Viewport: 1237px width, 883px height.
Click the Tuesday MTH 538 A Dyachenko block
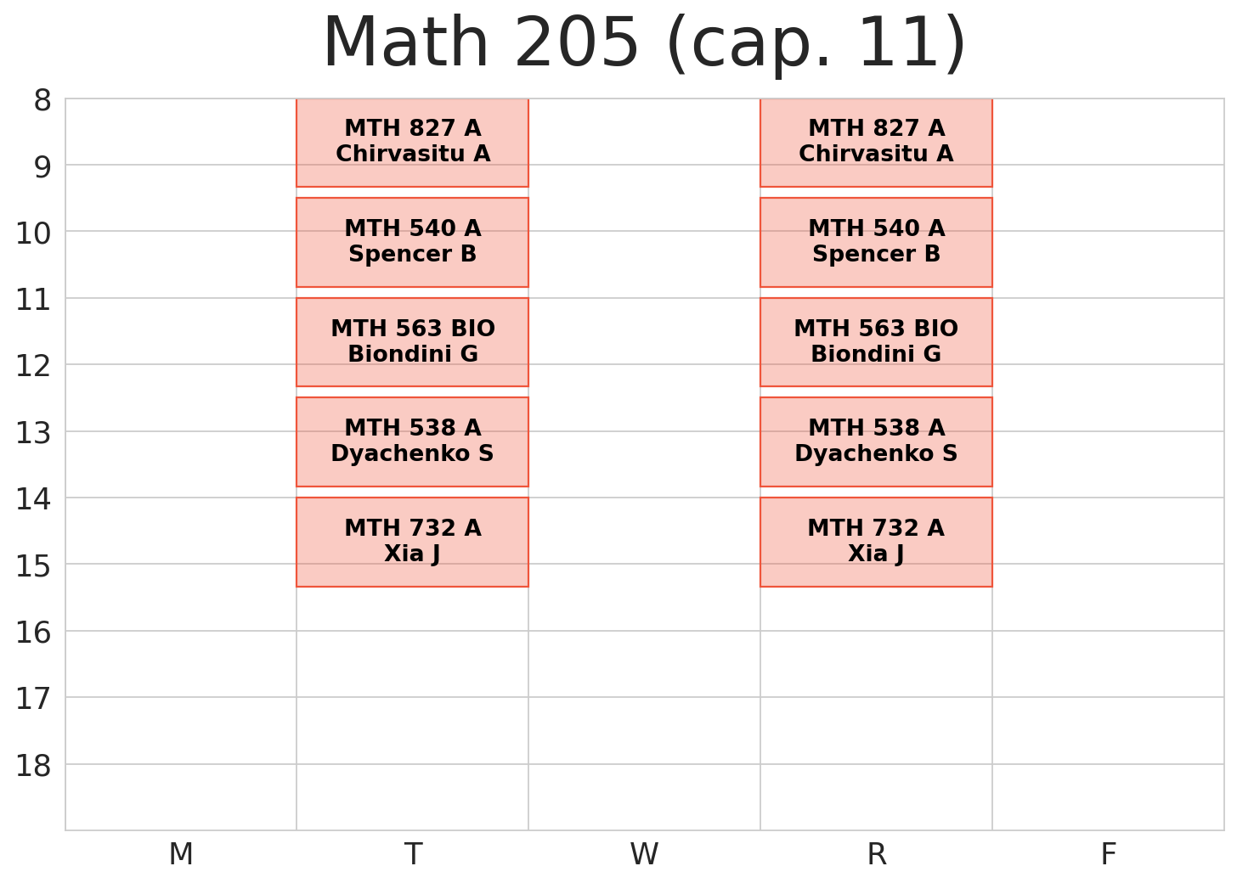[x=412, y=441]
